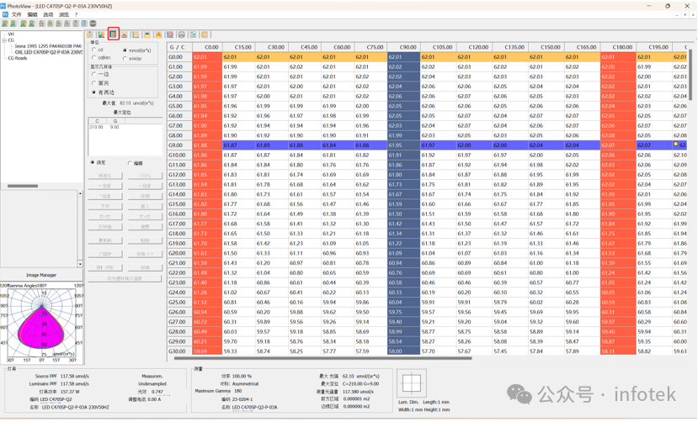Click cell 57.45 in row G30.00, column C135.00

pos(509,351)
